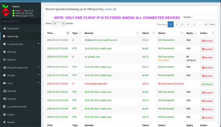Click the Disable stop icon
This screenshot has width=221, height=127.
(x=4, y=75)
